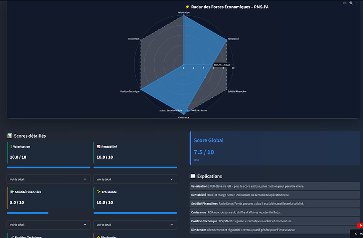363x238 pixels.
Task: Click the bank icon beside Solidité Financière
Action: point(11,192)
